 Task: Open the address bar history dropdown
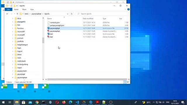pyautogui.click(x=67, y=14)
